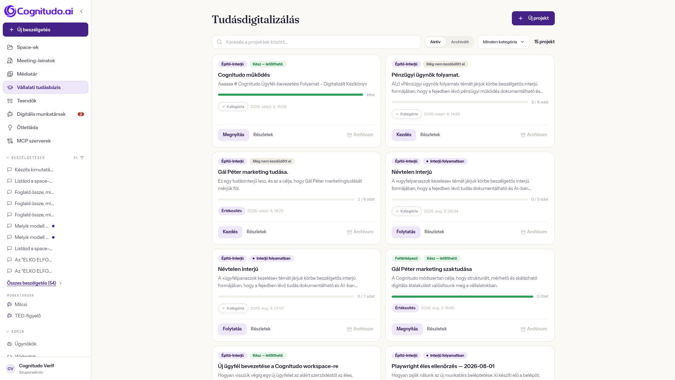Click the Digitális munkatársak bot icon
This screenshot has height=380, width=675.
(10, 114)
